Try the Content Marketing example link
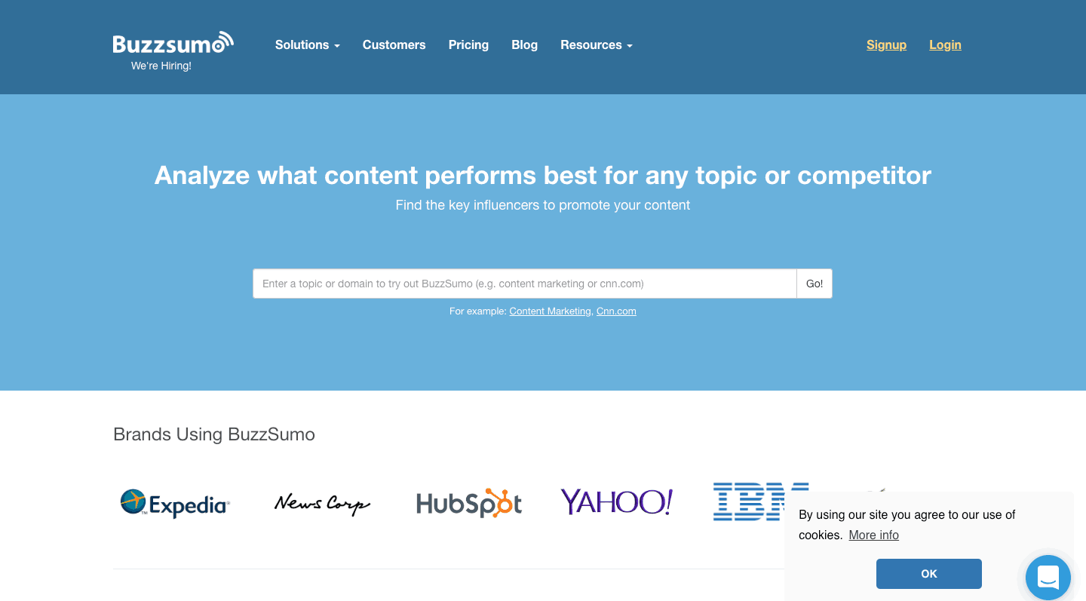The width and height of the screenshot is (1086, 601). point(551,311)
